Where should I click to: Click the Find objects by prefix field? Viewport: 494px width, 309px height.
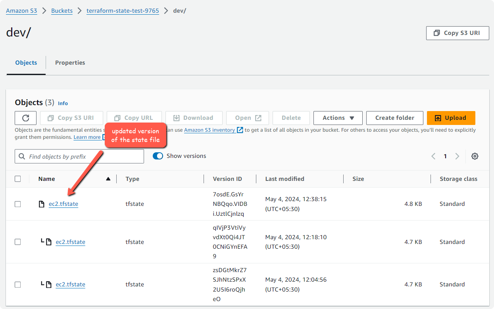tap(79, 156)
